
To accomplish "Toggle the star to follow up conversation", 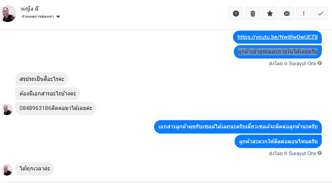I will point(270,13).
